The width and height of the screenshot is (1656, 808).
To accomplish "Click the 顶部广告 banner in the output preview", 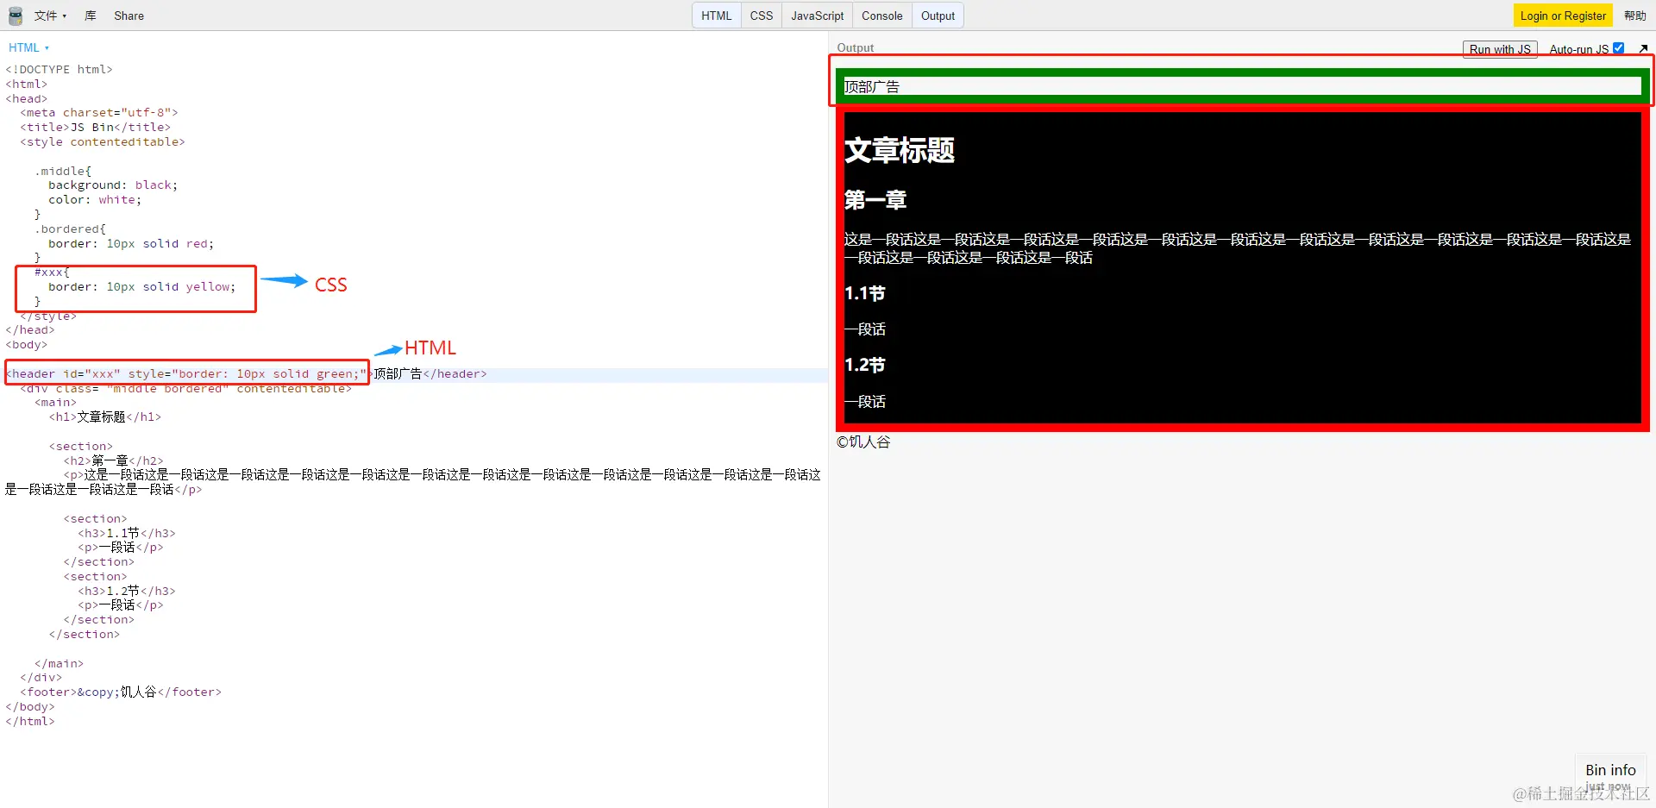I will coord(871,85).
